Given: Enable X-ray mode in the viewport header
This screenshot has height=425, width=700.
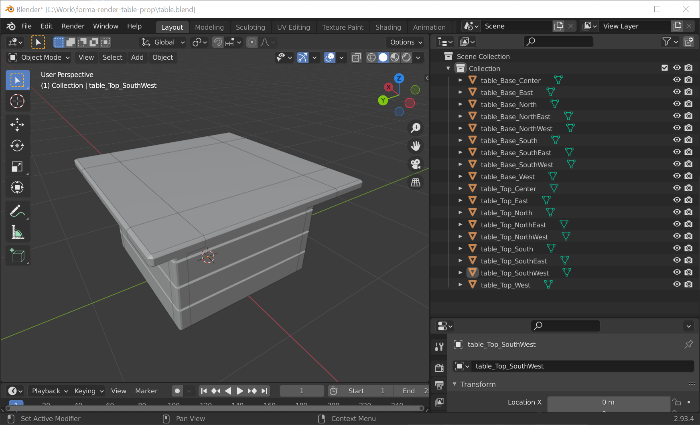Looking at the screenshot, I should click(356, 57).
